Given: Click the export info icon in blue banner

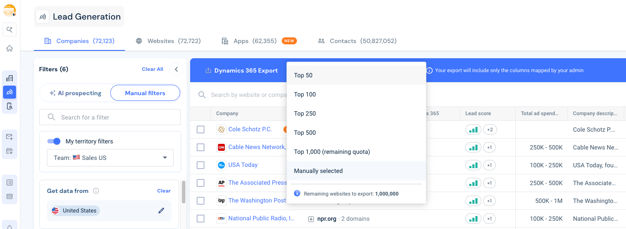Looking at the screenshot, I should click(x=429, y=70).
